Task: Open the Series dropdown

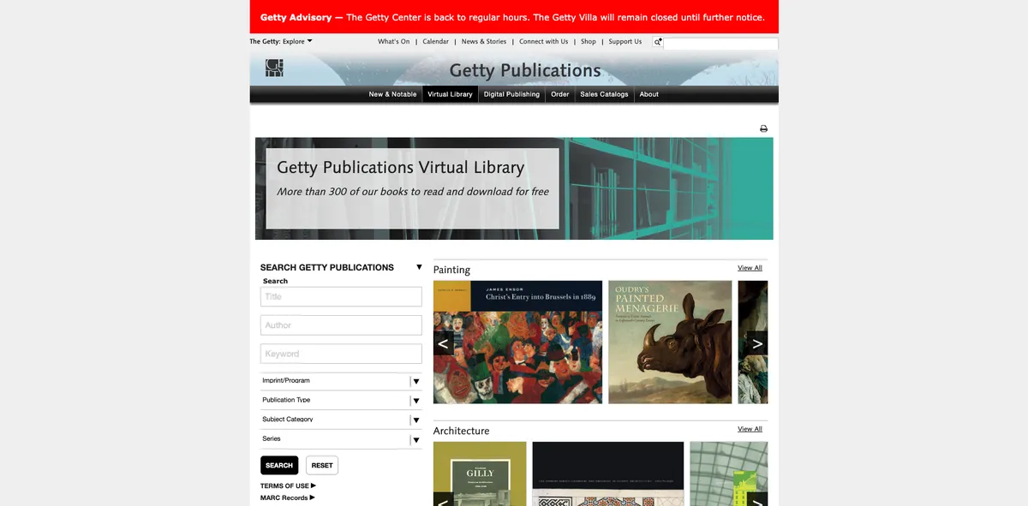Action: pos(341,439)
